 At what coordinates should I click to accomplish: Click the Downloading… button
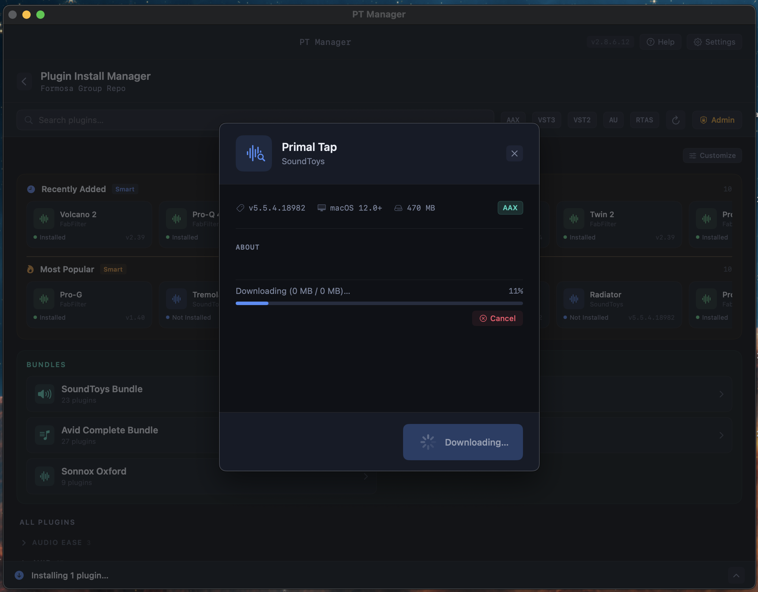click(x=463, y=442)
